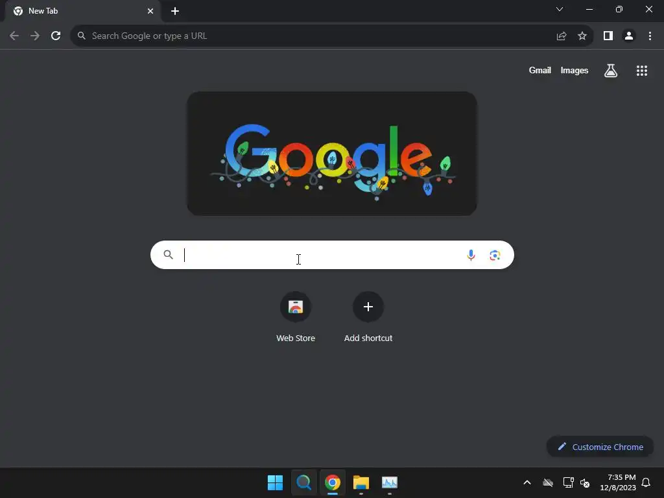
Task: Click the back navigation arrow
Action: (14, 36)
